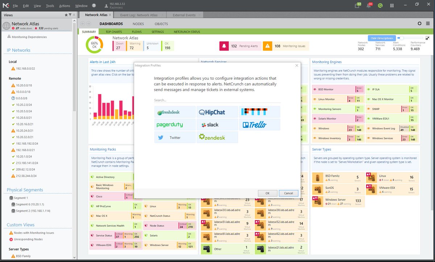This screenshot has width=435, height=262.
Task: Confirm the dialog with OK
Action: pos(267,193)
